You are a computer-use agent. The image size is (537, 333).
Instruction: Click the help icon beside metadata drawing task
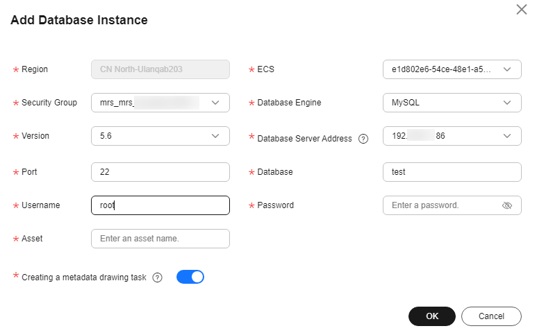[x=158, y=277]
